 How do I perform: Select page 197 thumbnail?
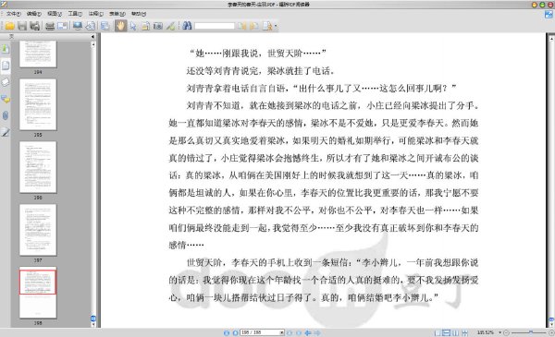pyautogui.click(x=38, y=230)
